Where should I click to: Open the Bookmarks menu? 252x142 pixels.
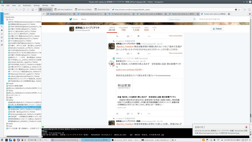27,6
